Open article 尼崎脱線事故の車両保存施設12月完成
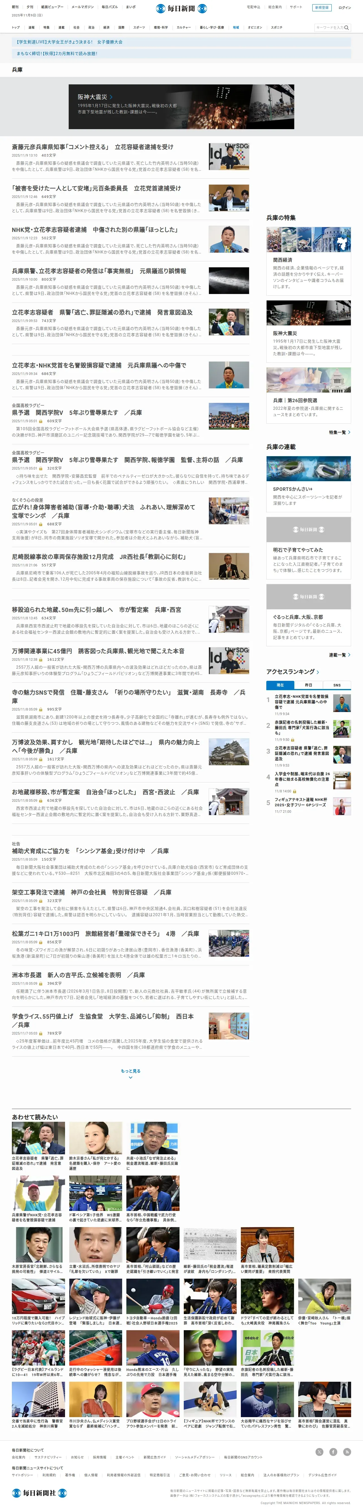The image size is (363, 1512). 99,556
